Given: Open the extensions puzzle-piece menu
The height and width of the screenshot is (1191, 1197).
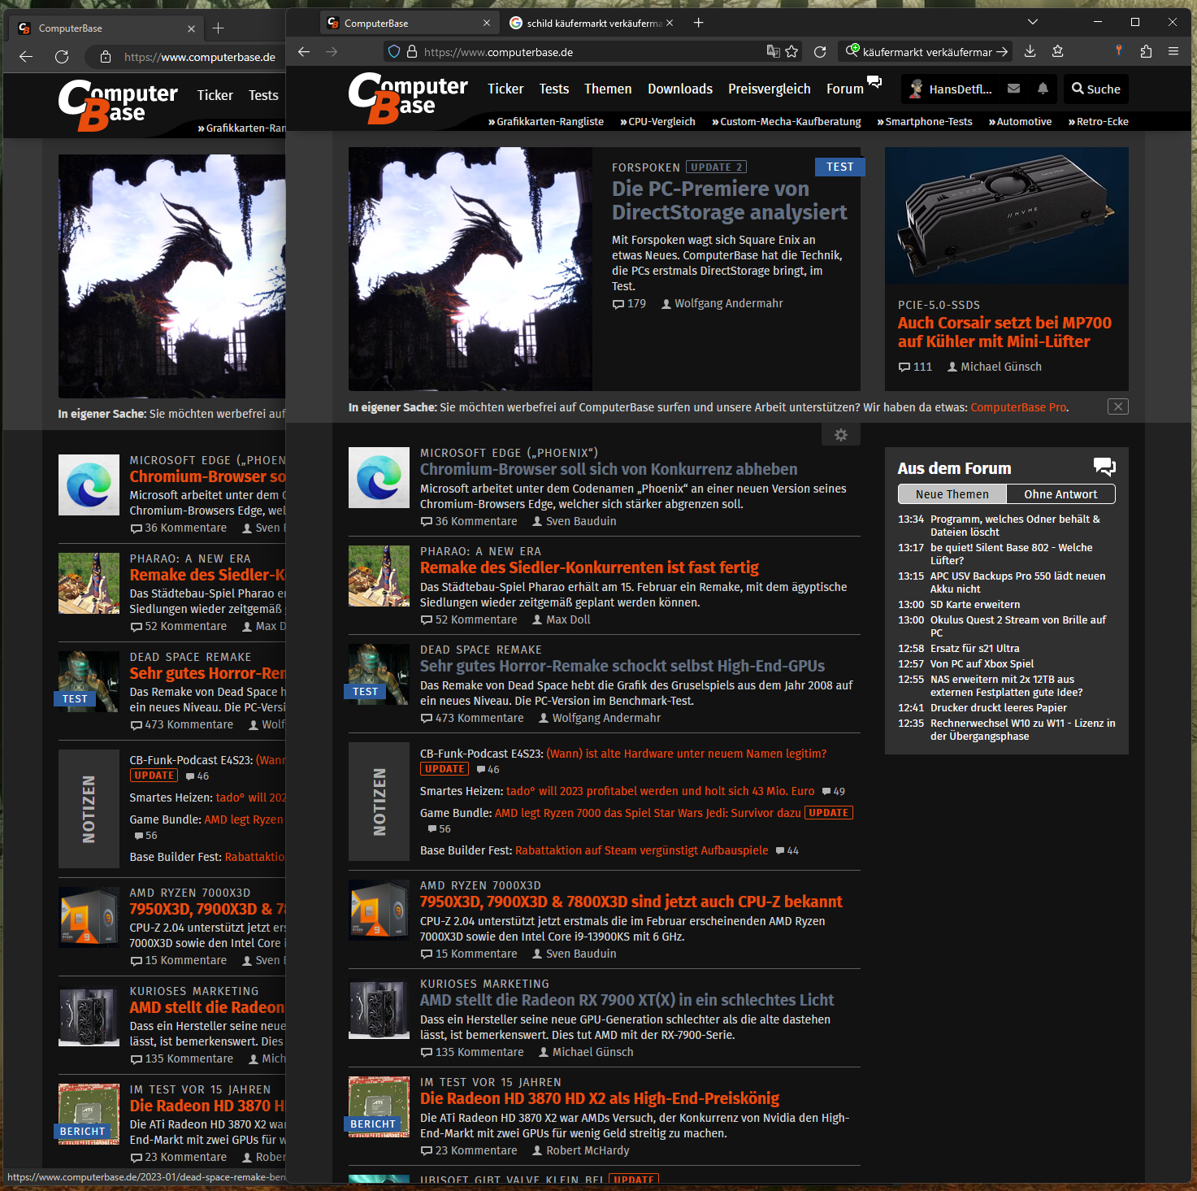Looking at the screenshot, I should click(x=1146, y=51).
